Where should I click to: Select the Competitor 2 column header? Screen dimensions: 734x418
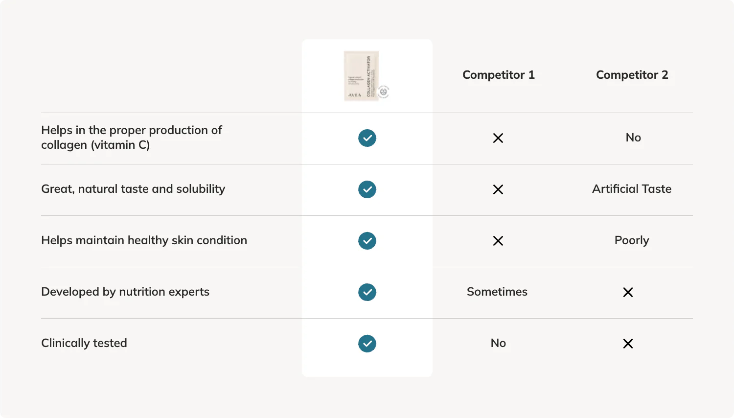(x=632, y=75)
